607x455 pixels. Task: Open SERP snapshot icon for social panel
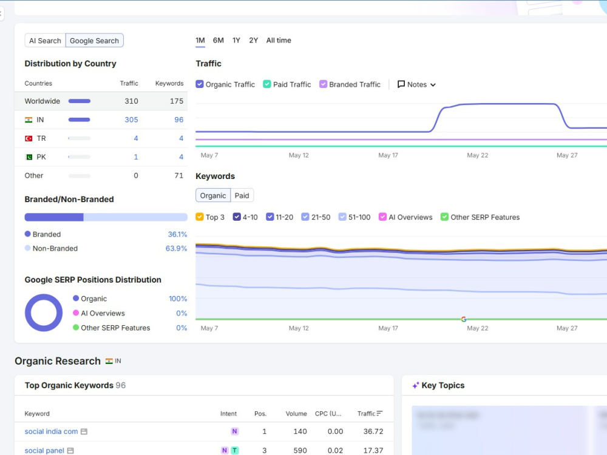[x=70, y=451]
